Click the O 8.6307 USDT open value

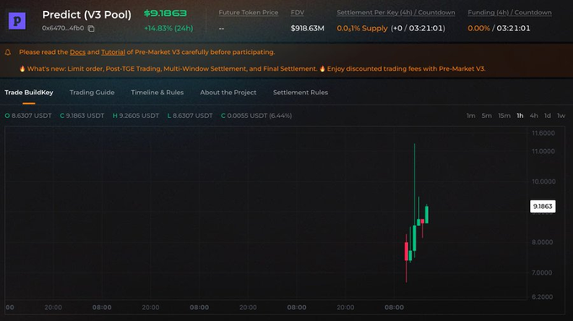[28, 115]
